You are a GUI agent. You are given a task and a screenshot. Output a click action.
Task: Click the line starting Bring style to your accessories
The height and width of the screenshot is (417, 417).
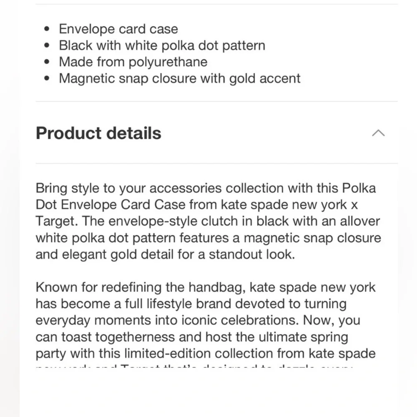click(x=206, y=188)
